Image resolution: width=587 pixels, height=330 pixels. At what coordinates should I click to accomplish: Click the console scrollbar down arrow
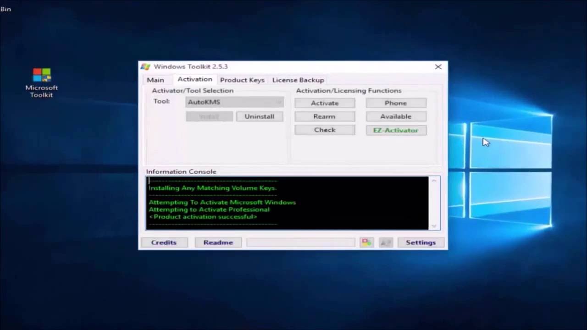tap(434, 225)
